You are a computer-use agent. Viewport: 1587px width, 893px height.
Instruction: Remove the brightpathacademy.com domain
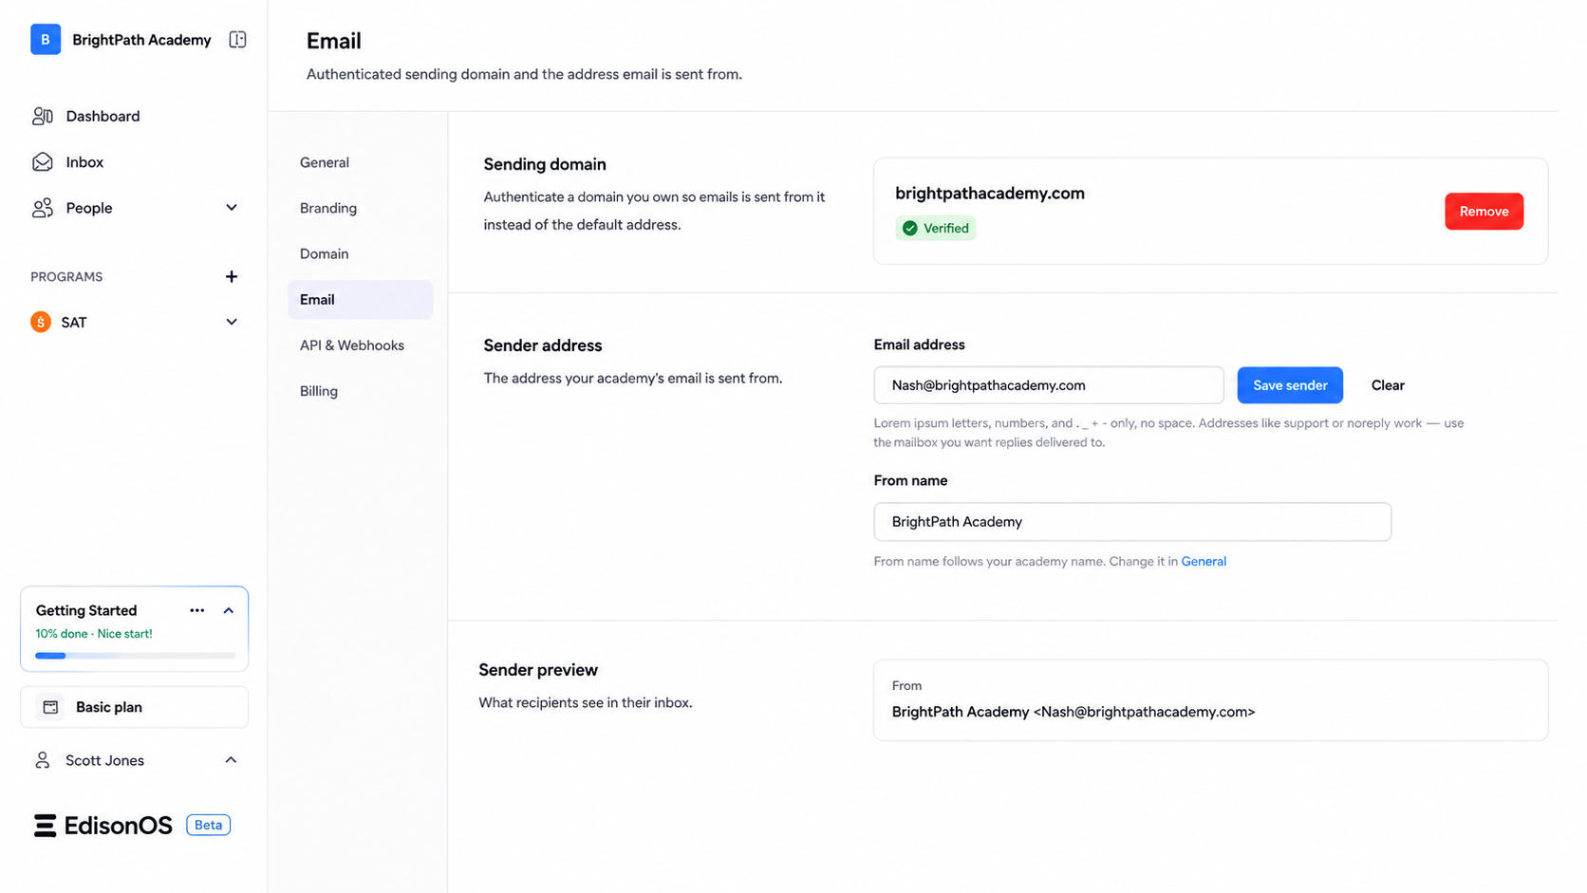pyautogui.click(x=1484, y=212)
